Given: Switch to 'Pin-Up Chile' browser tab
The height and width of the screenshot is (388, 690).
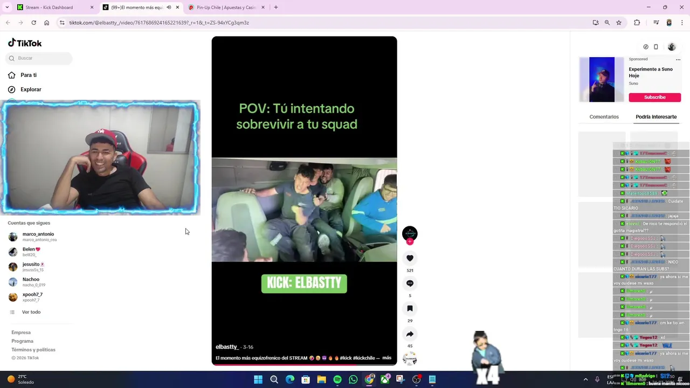Looking at the screenshot, I should [x=226, y=8].
